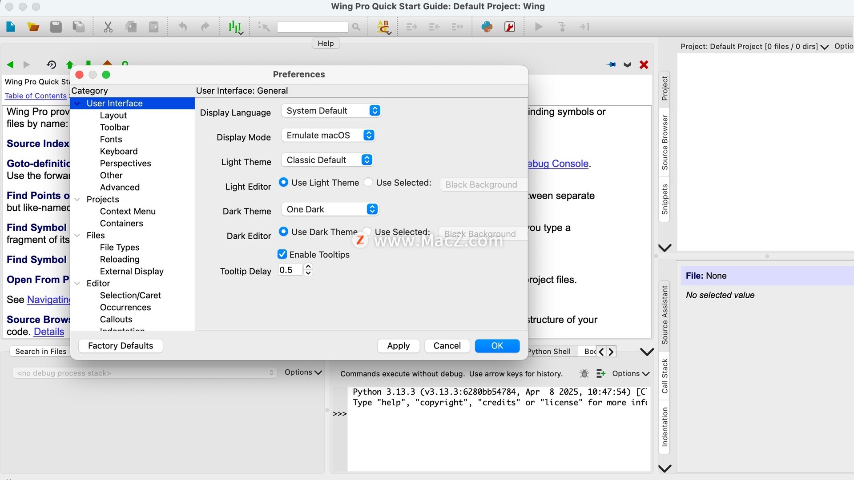
Task: Open the Table of Contents link
Action: click(x=36, y=96)
